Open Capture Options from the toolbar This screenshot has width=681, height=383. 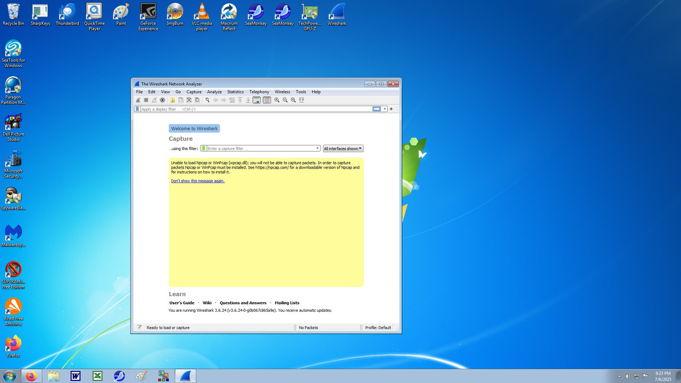pos(162,100)
